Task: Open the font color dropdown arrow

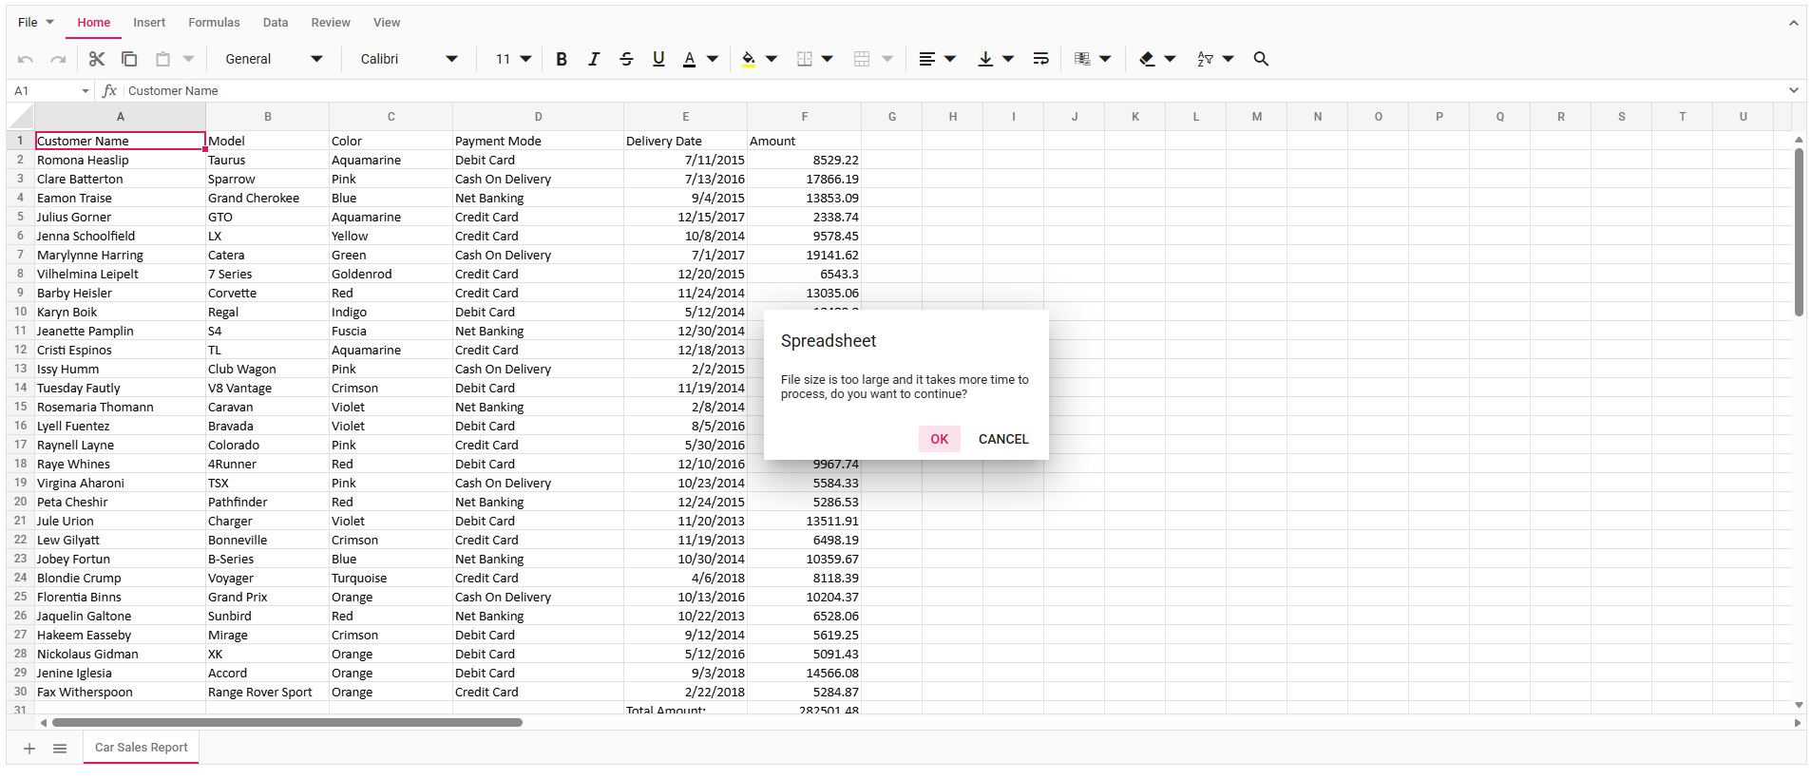Action: [x=713, y=59]
